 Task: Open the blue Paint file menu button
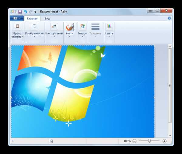pos(17,18)
